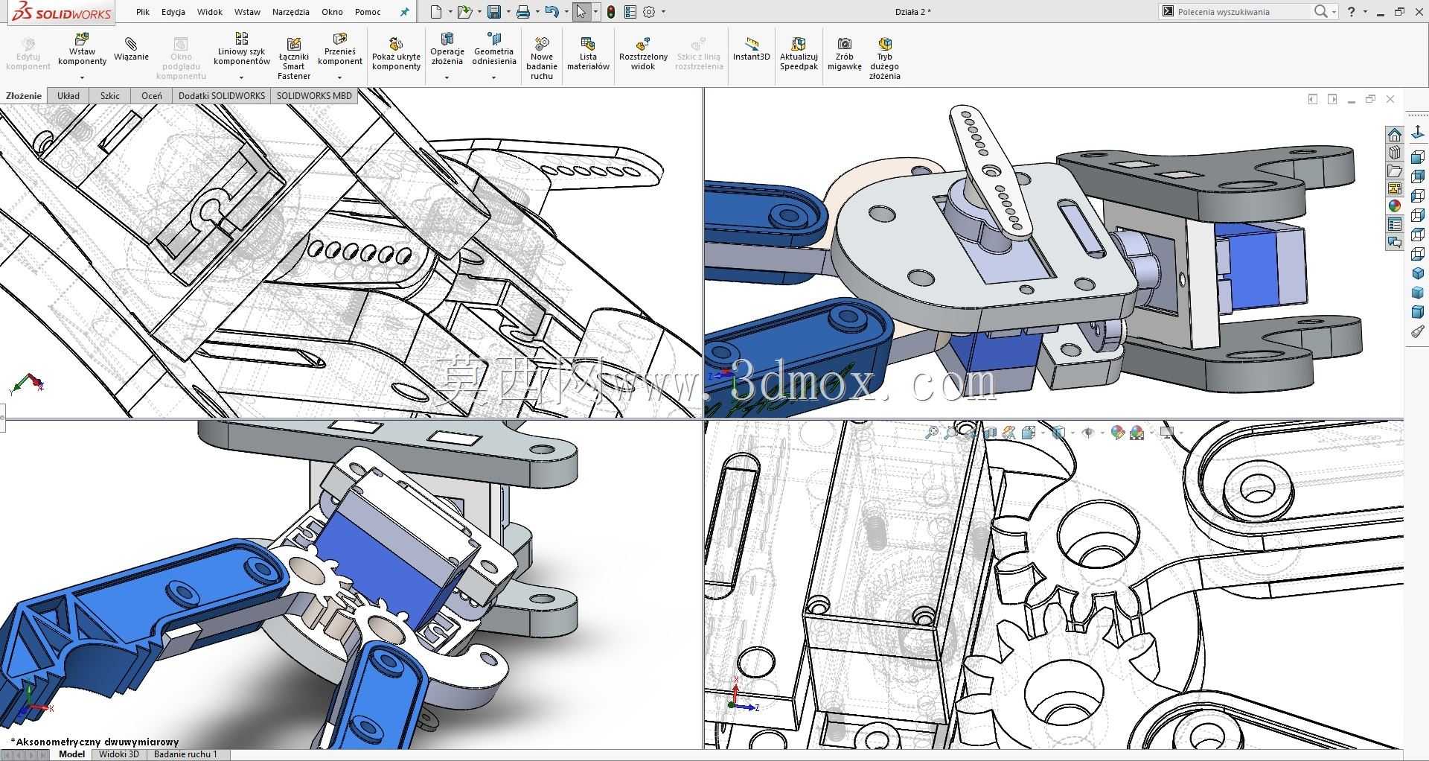Open the Options gear dropdown arrow

pos(663,12)
